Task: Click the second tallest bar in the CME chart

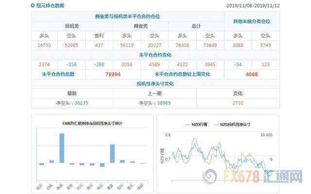Action: click(x=112, y=154)
